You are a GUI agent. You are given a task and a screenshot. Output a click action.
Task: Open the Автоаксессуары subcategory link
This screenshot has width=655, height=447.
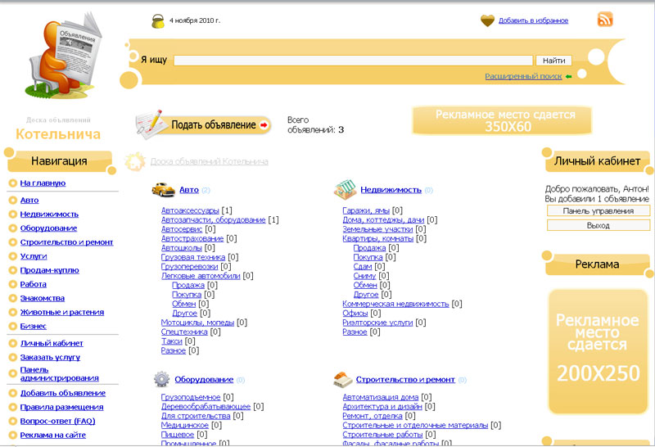[x=190, y=210]
